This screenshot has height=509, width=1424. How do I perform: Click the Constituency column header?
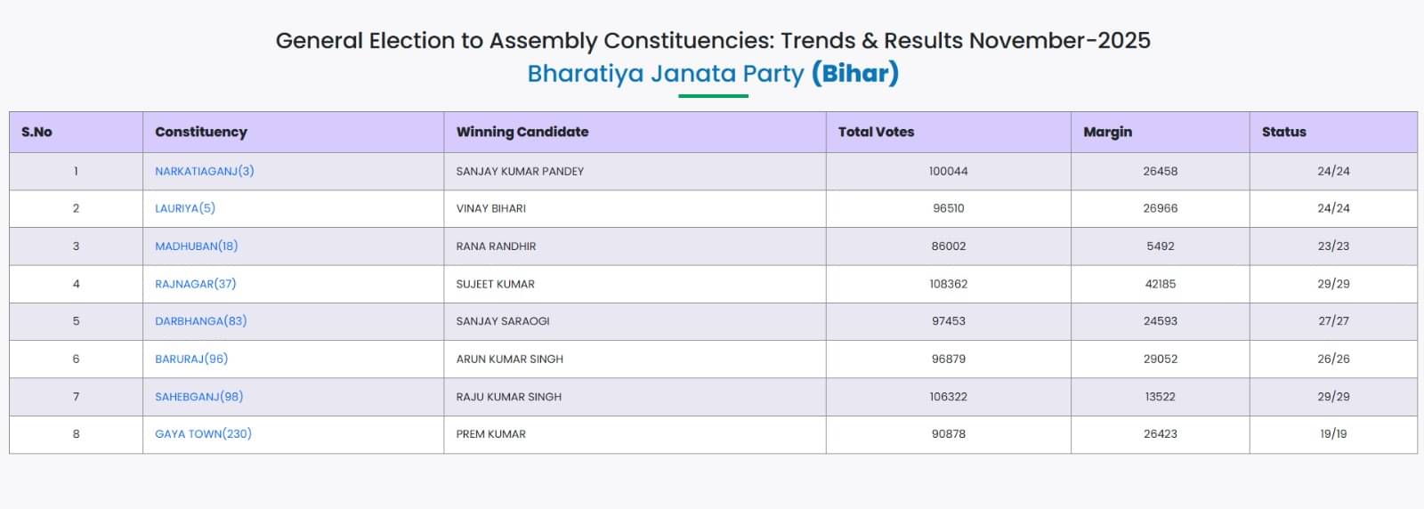201,132
